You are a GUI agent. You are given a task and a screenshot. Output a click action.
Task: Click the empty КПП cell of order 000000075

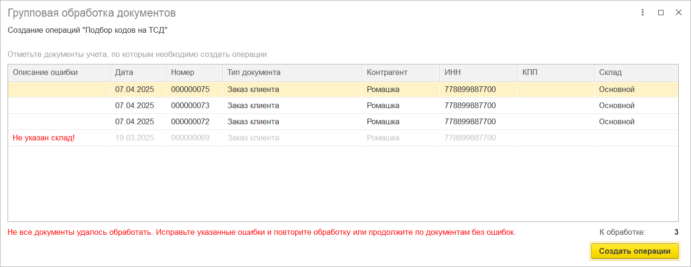coord(555,89)
